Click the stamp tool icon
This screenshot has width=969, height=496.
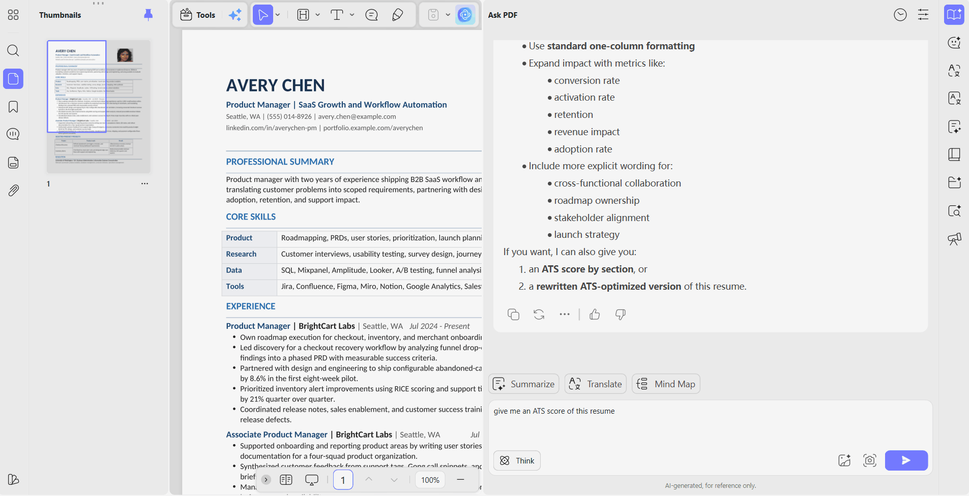433,15
